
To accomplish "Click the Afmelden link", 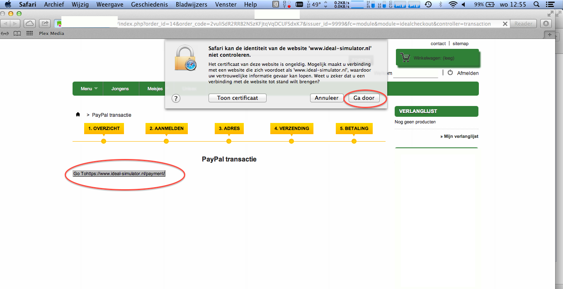I will tap(468, 73).
